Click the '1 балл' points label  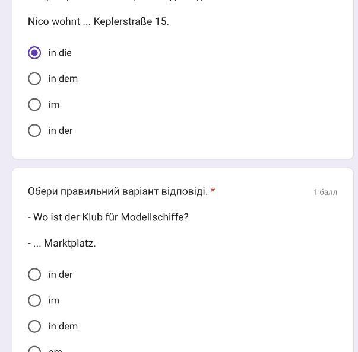tap(325, 192)
